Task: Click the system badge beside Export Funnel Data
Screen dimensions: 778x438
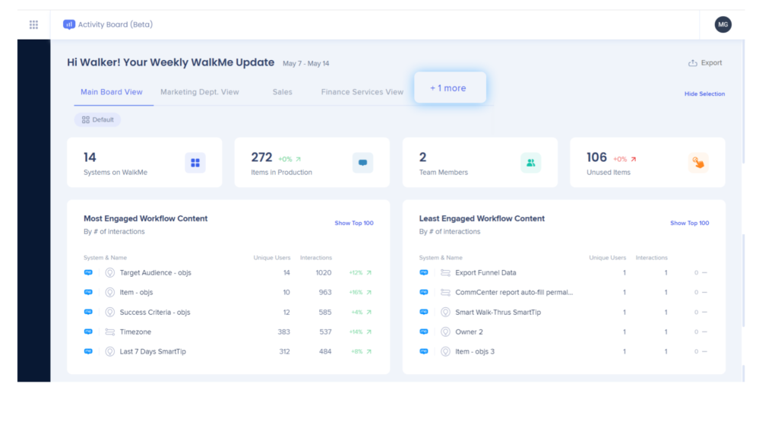Action: (x=424, y=272)
